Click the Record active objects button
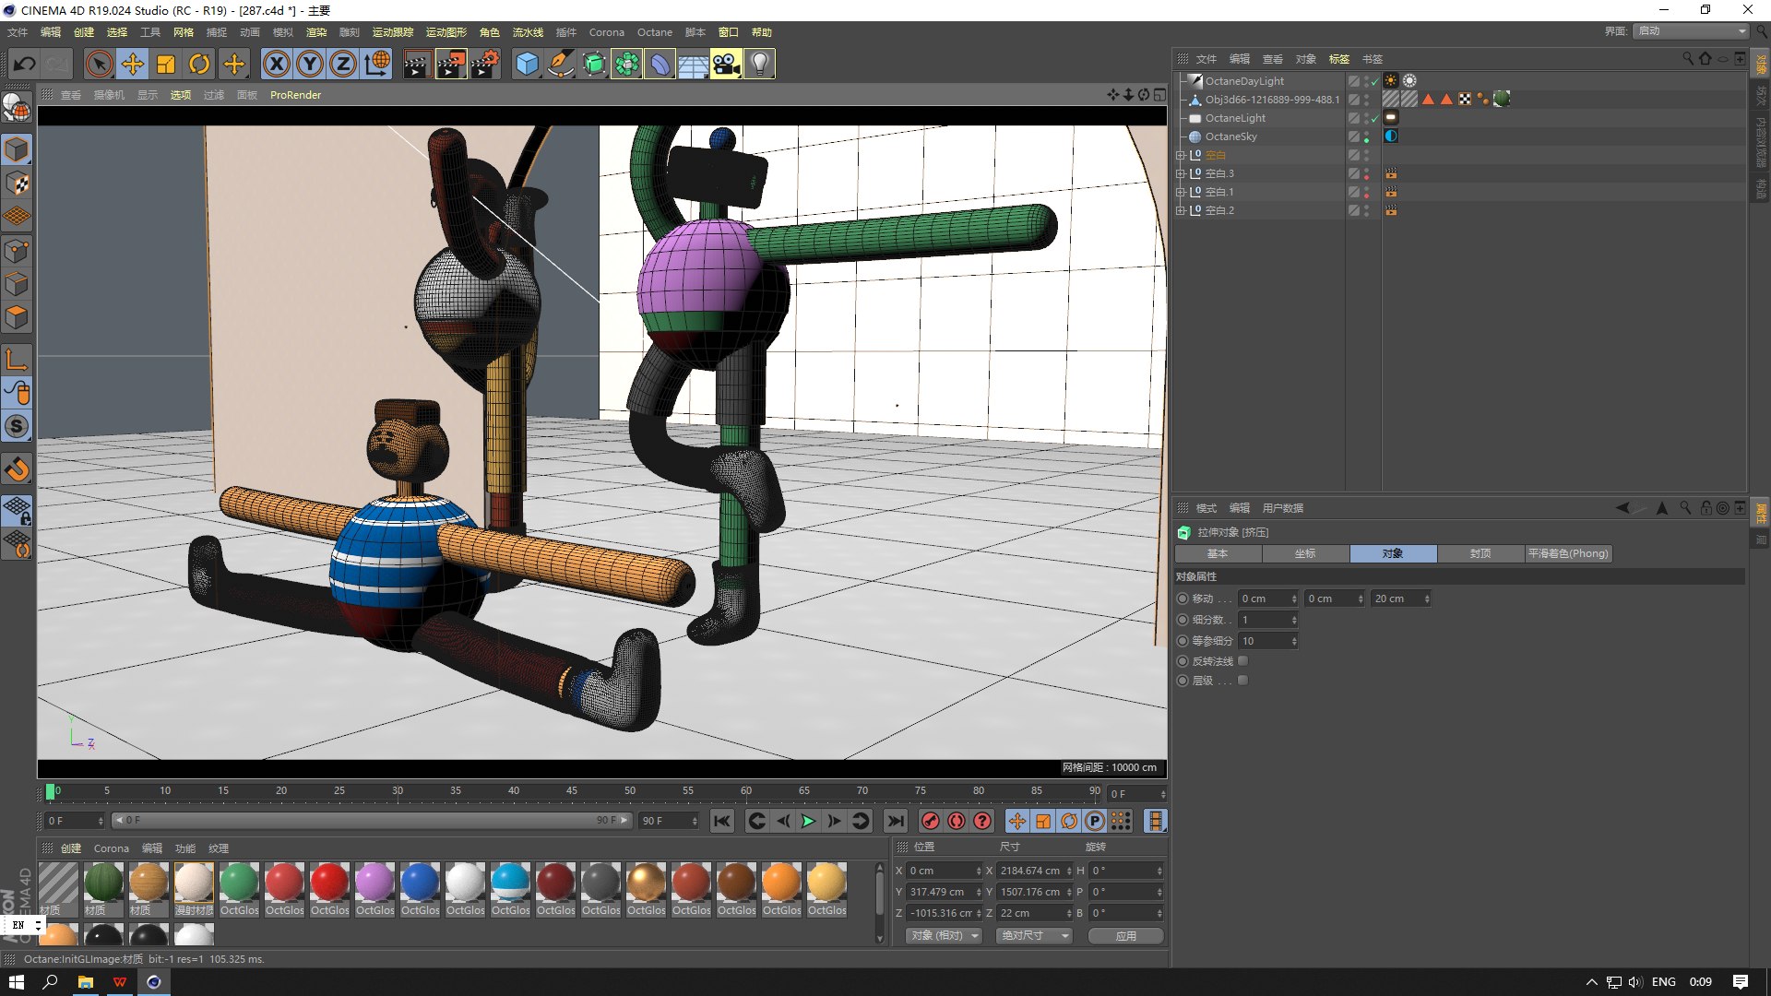Image resolution: width=1771 pixels, height=996 pixels. pyautogui.click(x=931, y=821)
